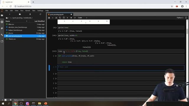Open the notebook tools wrench sidebar tab
Image resolution: width=189 pixels, height=106 pixels.
point(2,35)
